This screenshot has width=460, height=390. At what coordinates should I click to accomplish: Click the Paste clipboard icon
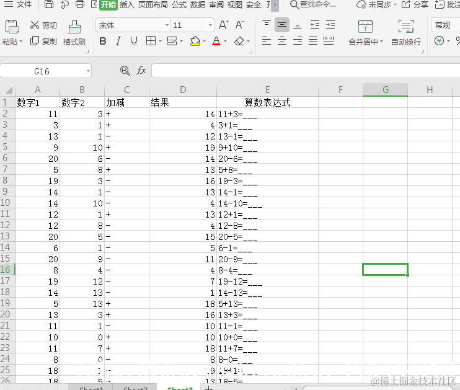coord(12,27)
